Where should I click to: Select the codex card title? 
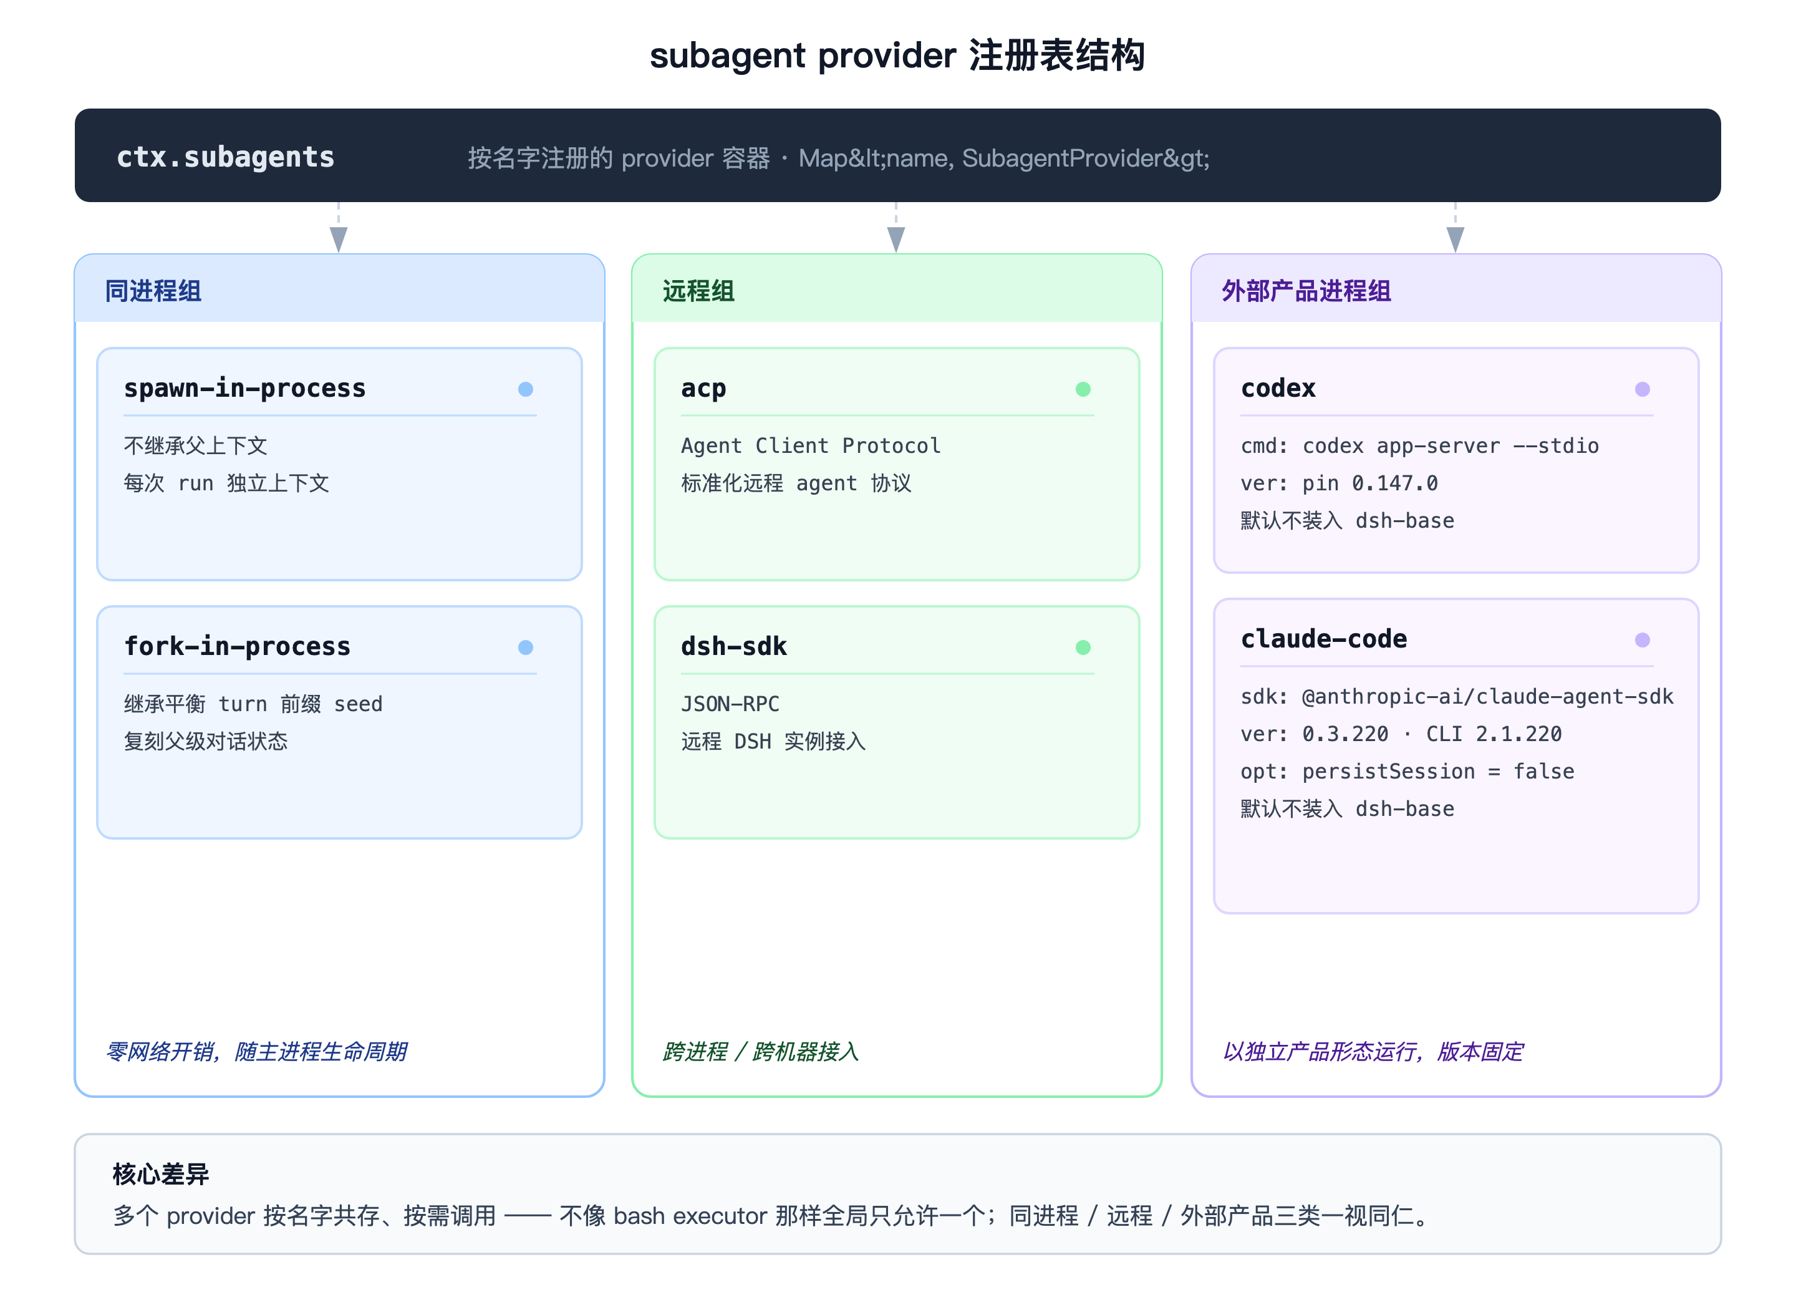[x=1278, y=388]
